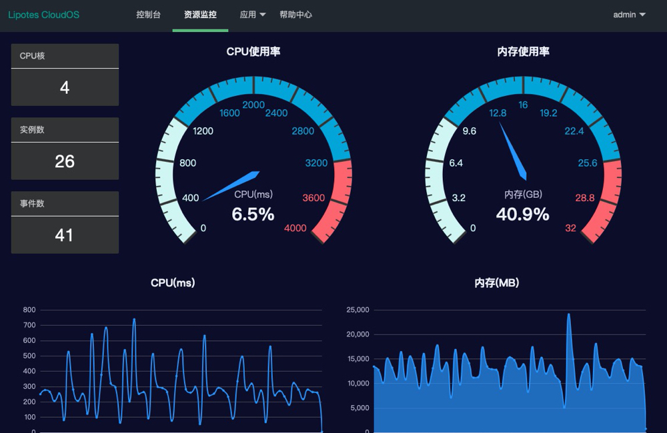667x433 pixels.
Task: Click the highest peak on CPU line chart
Action: [134, 319]
